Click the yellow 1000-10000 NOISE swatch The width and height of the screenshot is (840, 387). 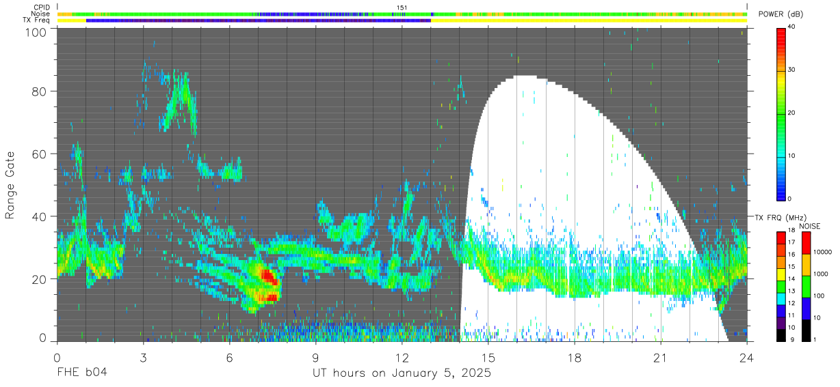806,265
